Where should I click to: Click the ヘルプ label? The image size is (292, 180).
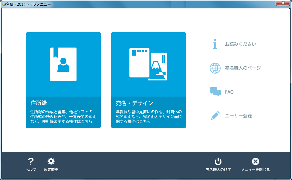(31, 170)
